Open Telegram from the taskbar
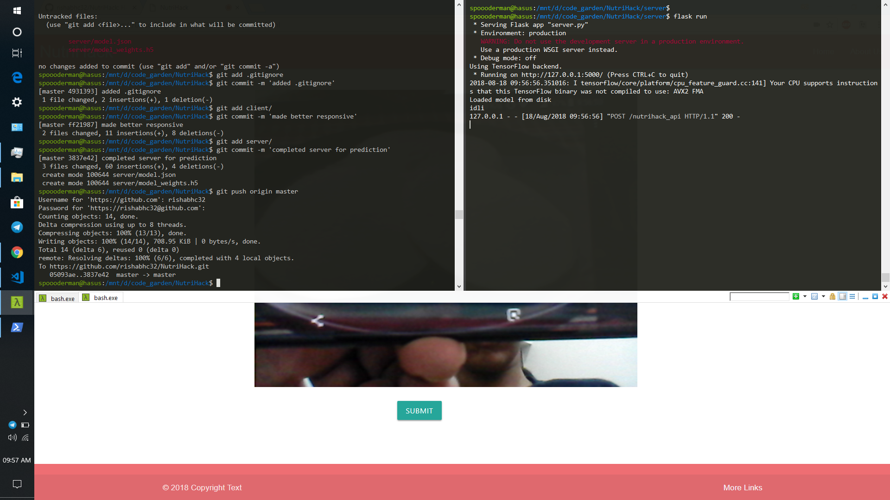The height and width of the screenshot is (500, 890). tap(17, 227)
